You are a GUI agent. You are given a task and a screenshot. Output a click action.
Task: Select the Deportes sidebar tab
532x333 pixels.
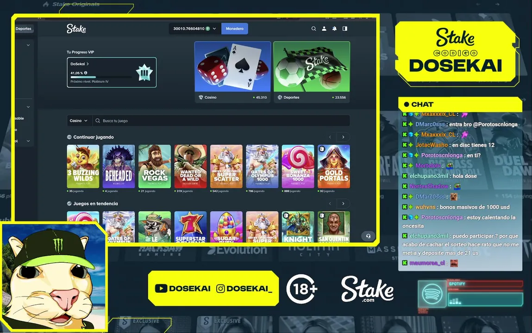pos(24,29)
